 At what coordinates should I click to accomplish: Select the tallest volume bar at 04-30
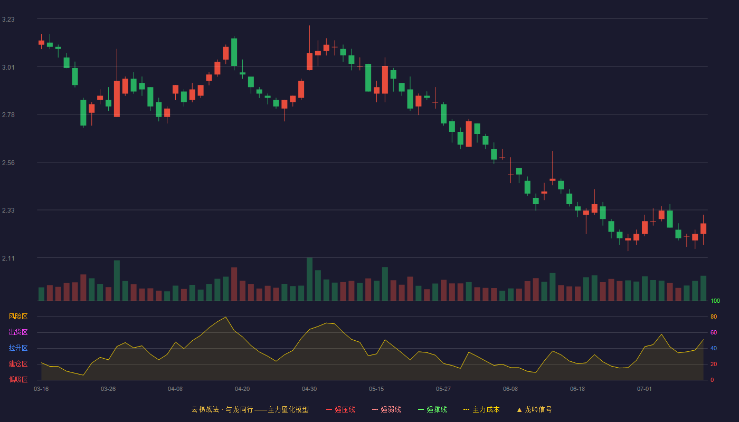[309, 280]
